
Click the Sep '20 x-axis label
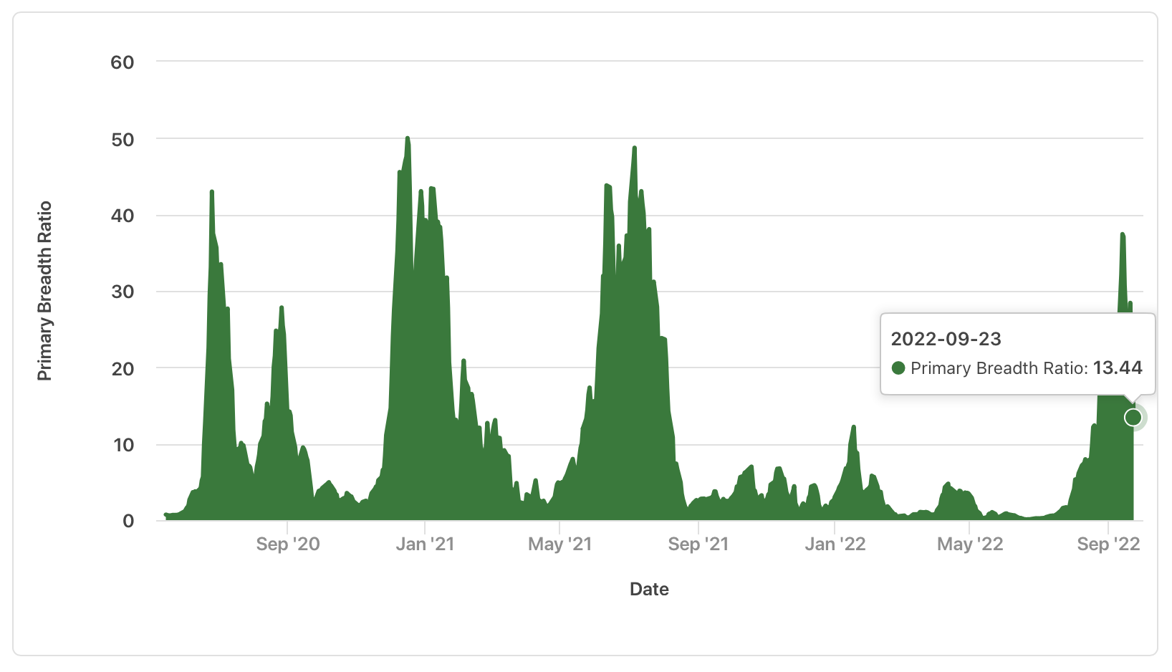coord(288,544)
